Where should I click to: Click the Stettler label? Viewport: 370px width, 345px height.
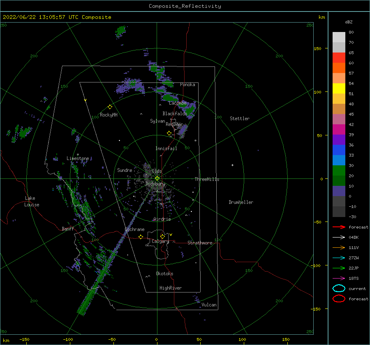click(x=240, y=119)
